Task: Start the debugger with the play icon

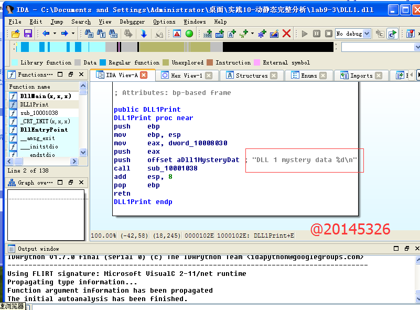Action: point(305,34)
